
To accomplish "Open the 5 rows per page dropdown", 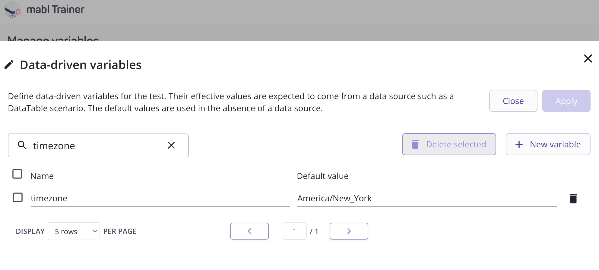I will click(74, 231).
